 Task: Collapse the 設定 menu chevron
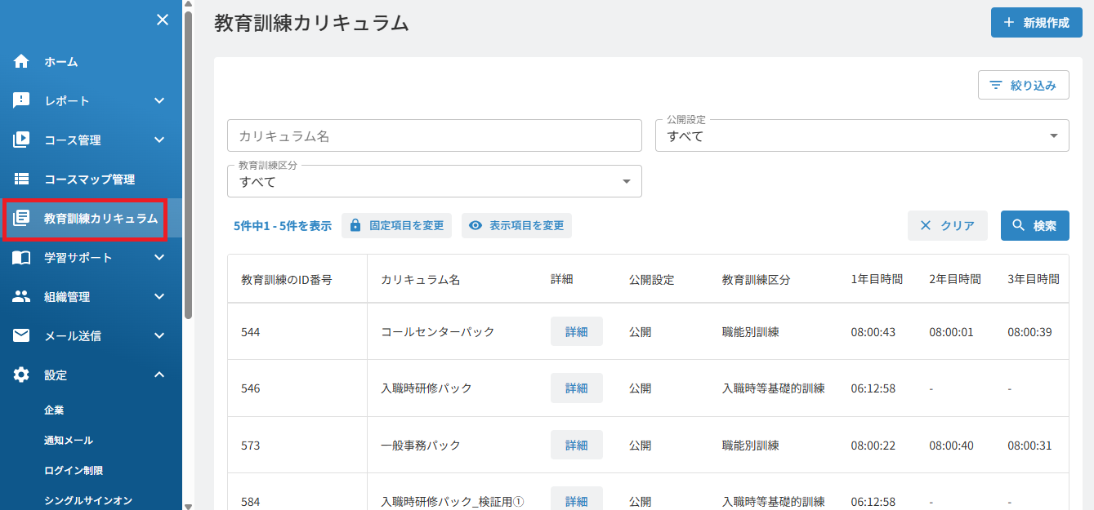tap(159, 375)
